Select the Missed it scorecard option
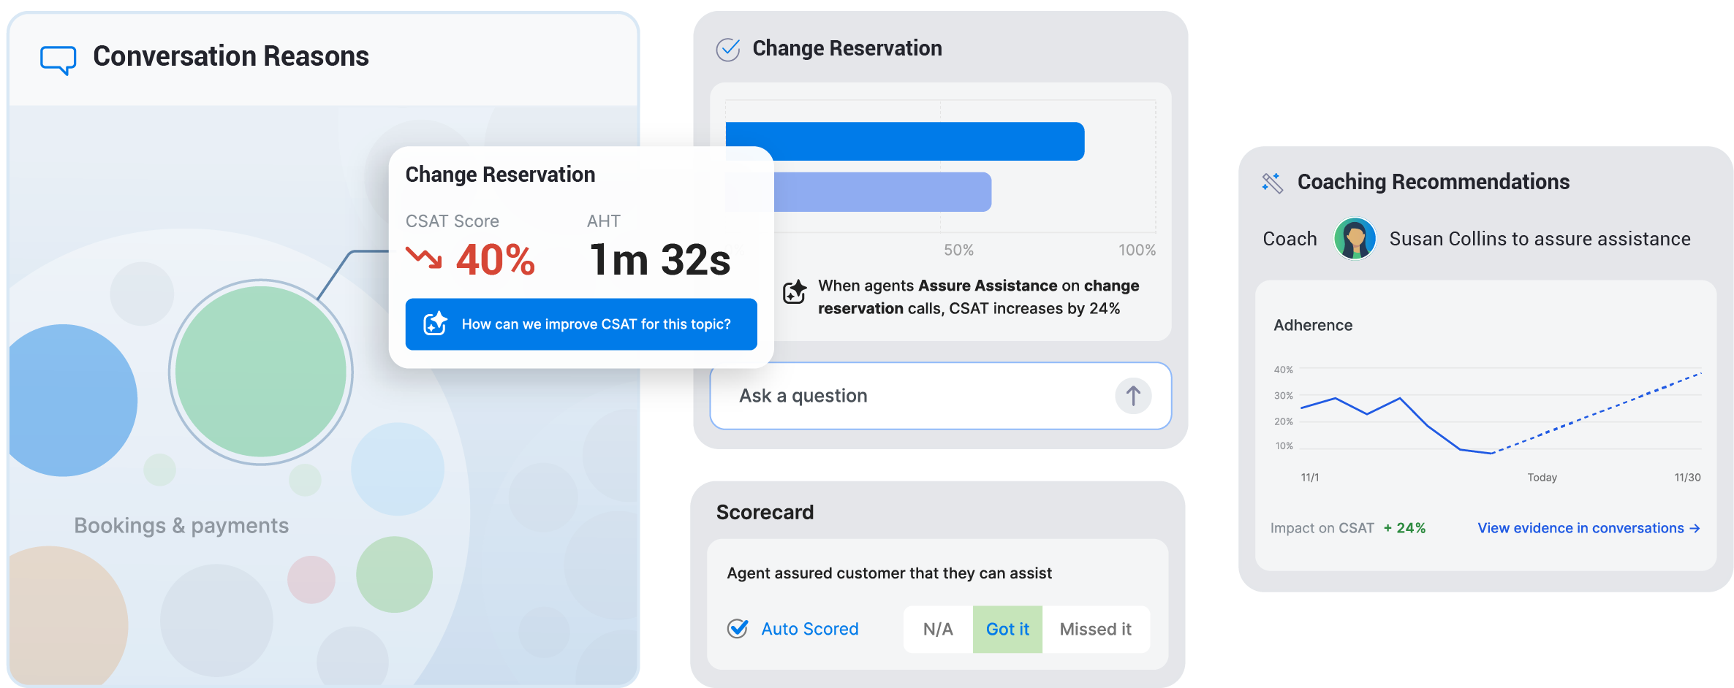This screenshot has width=1734, height=688. [1095, 629]
